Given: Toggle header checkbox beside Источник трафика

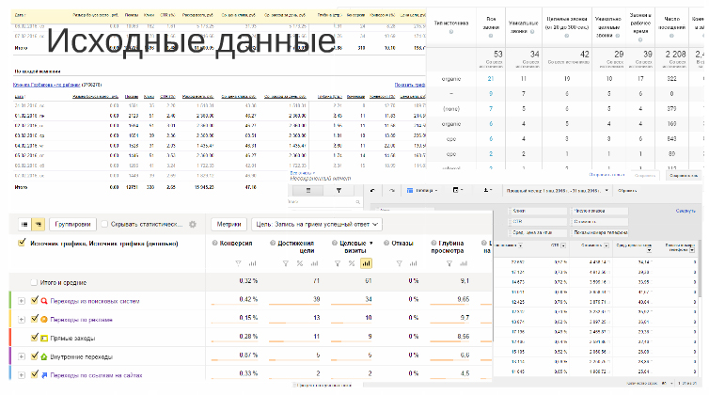Looking at the screenshot, I should pyautogui.click(x=22, y=243).
